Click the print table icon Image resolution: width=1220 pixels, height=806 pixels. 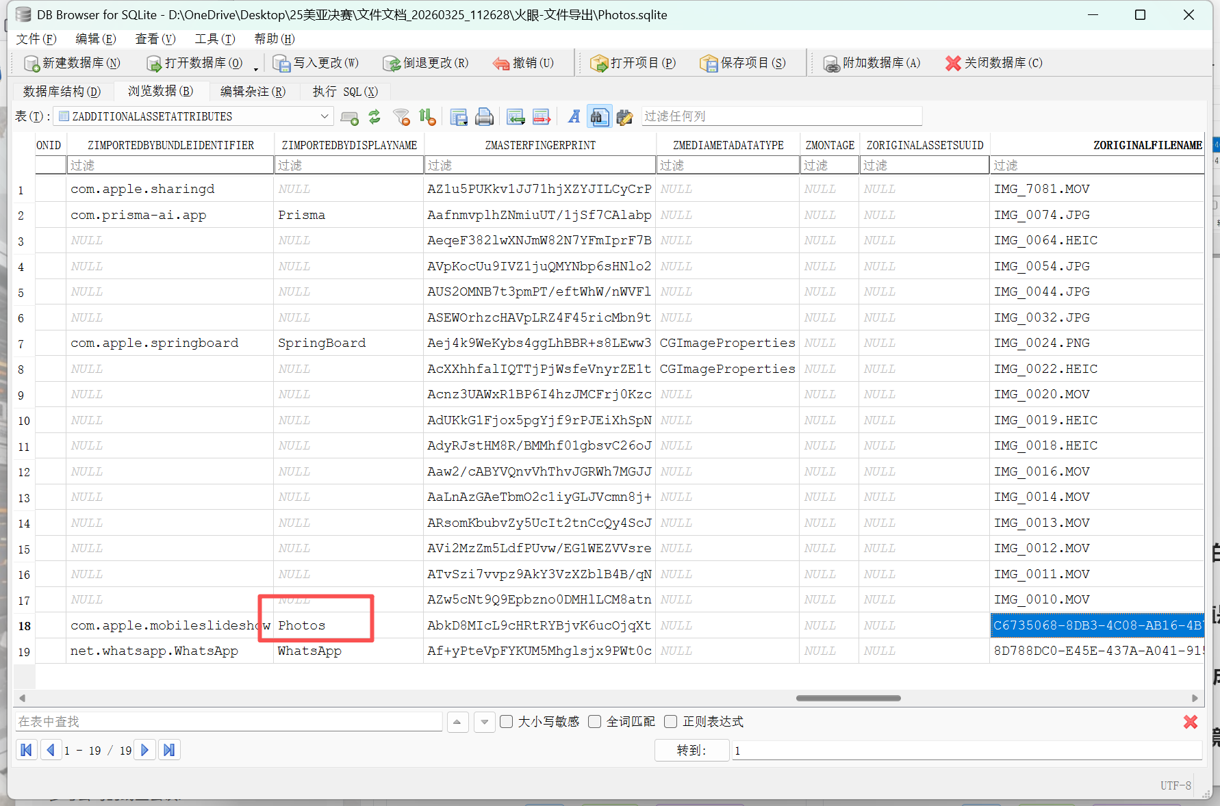pos(485,117)
